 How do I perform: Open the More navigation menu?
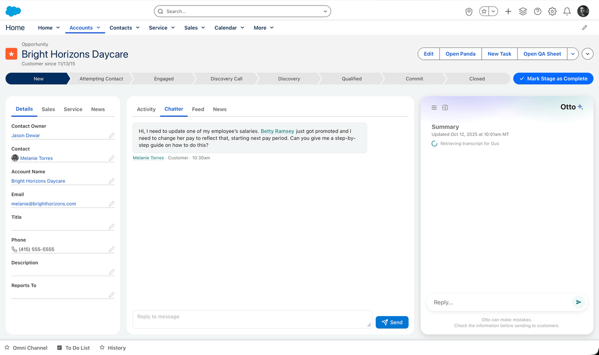click(264, 28)
